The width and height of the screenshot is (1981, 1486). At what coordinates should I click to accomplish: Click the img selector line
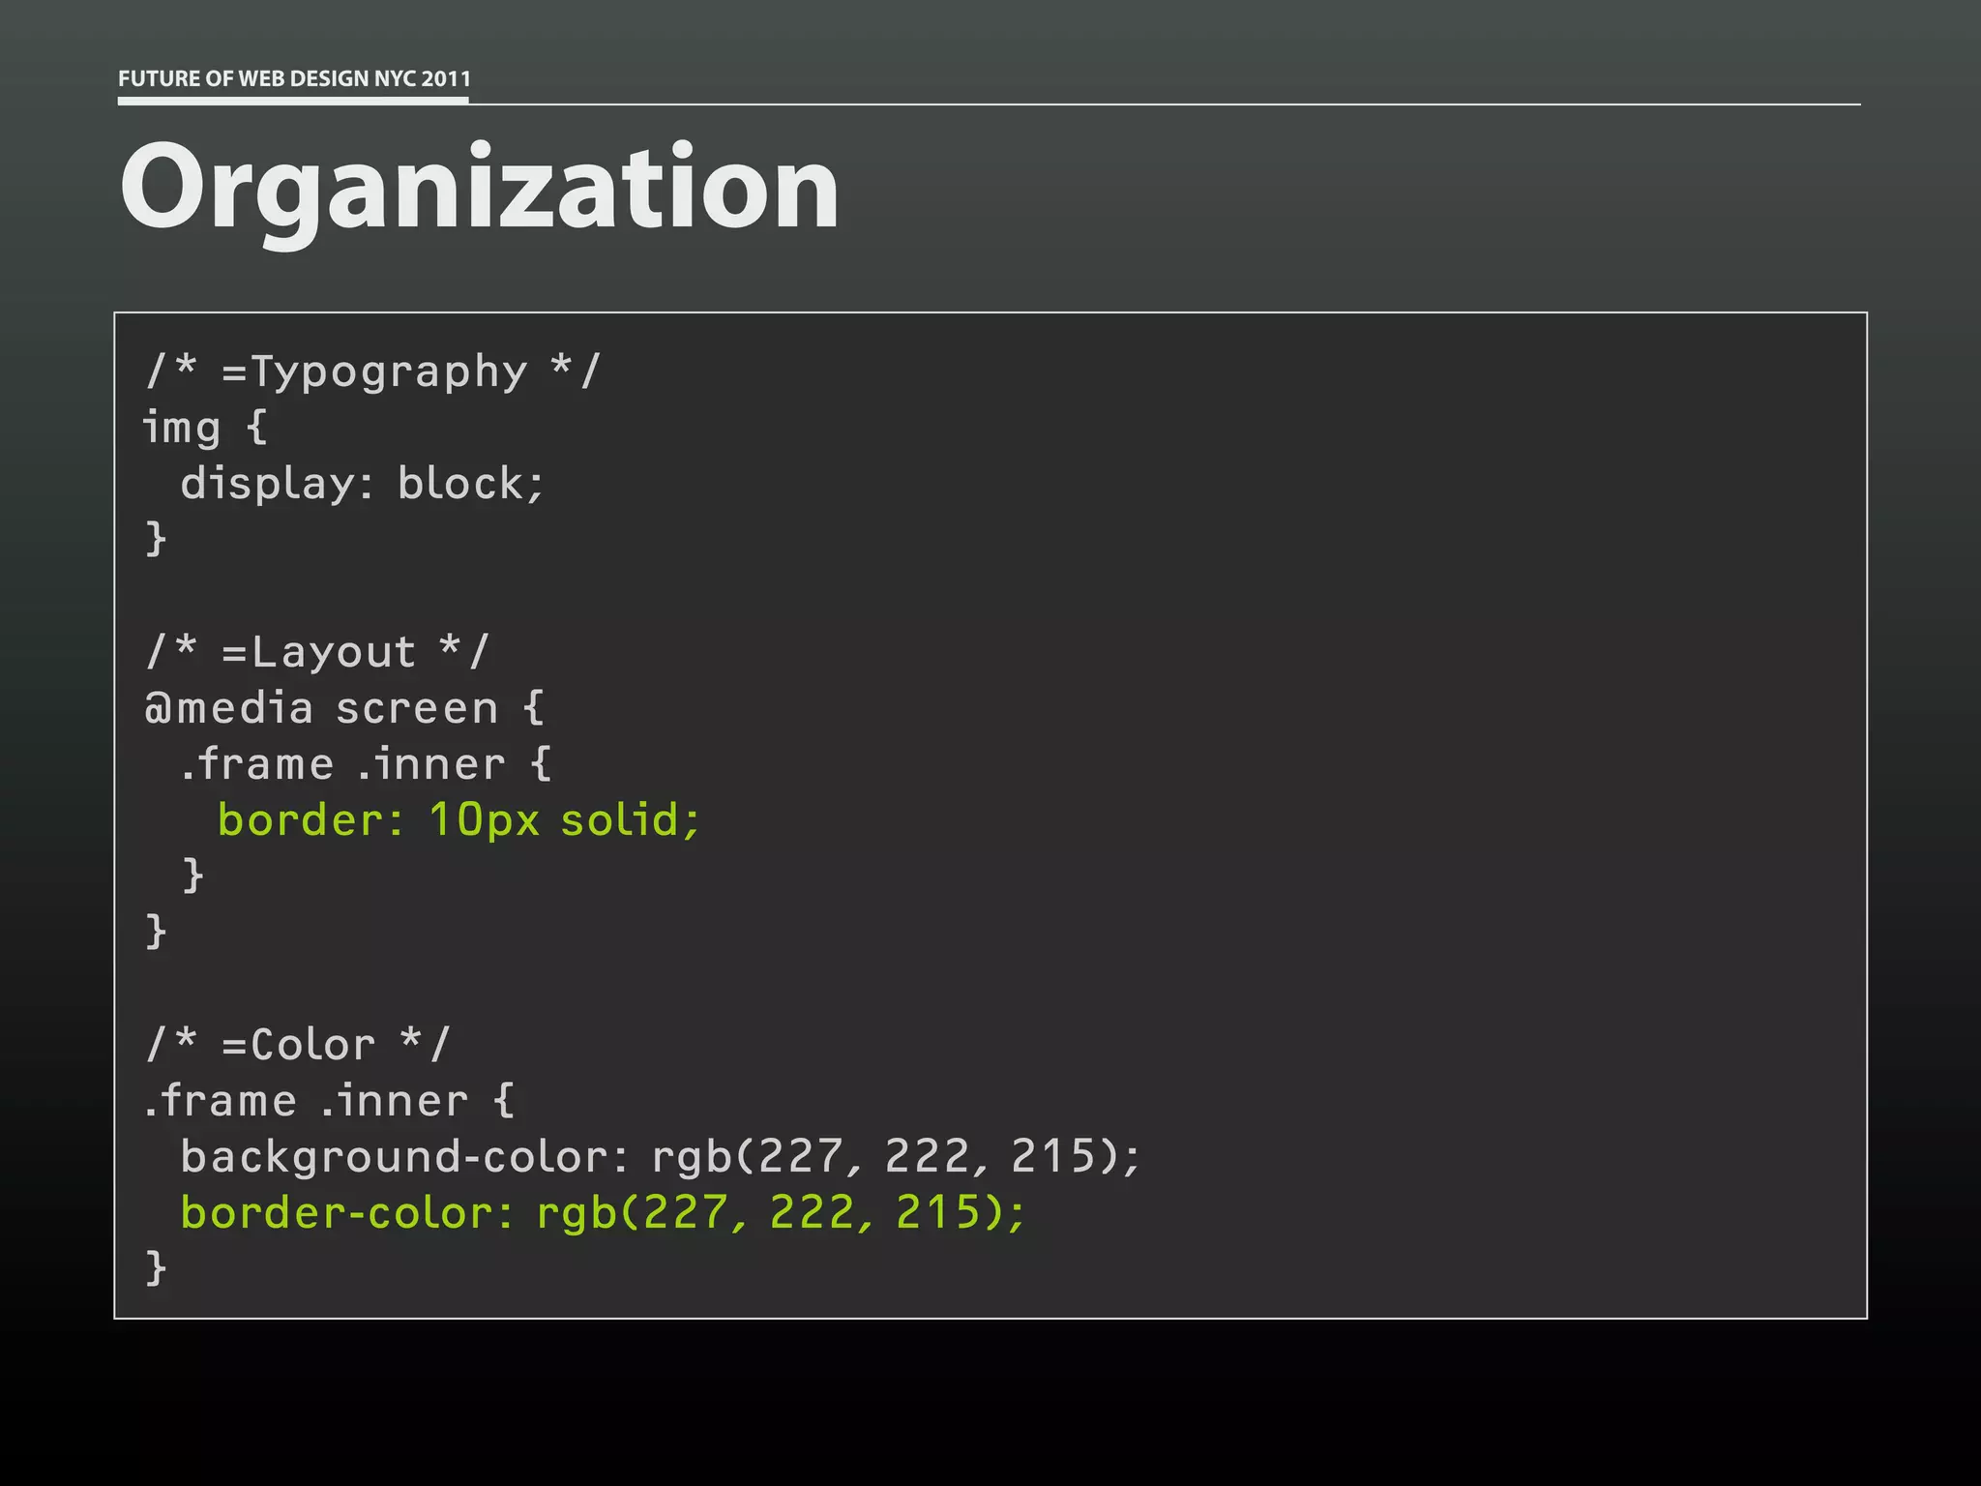(x=204, y=428)
